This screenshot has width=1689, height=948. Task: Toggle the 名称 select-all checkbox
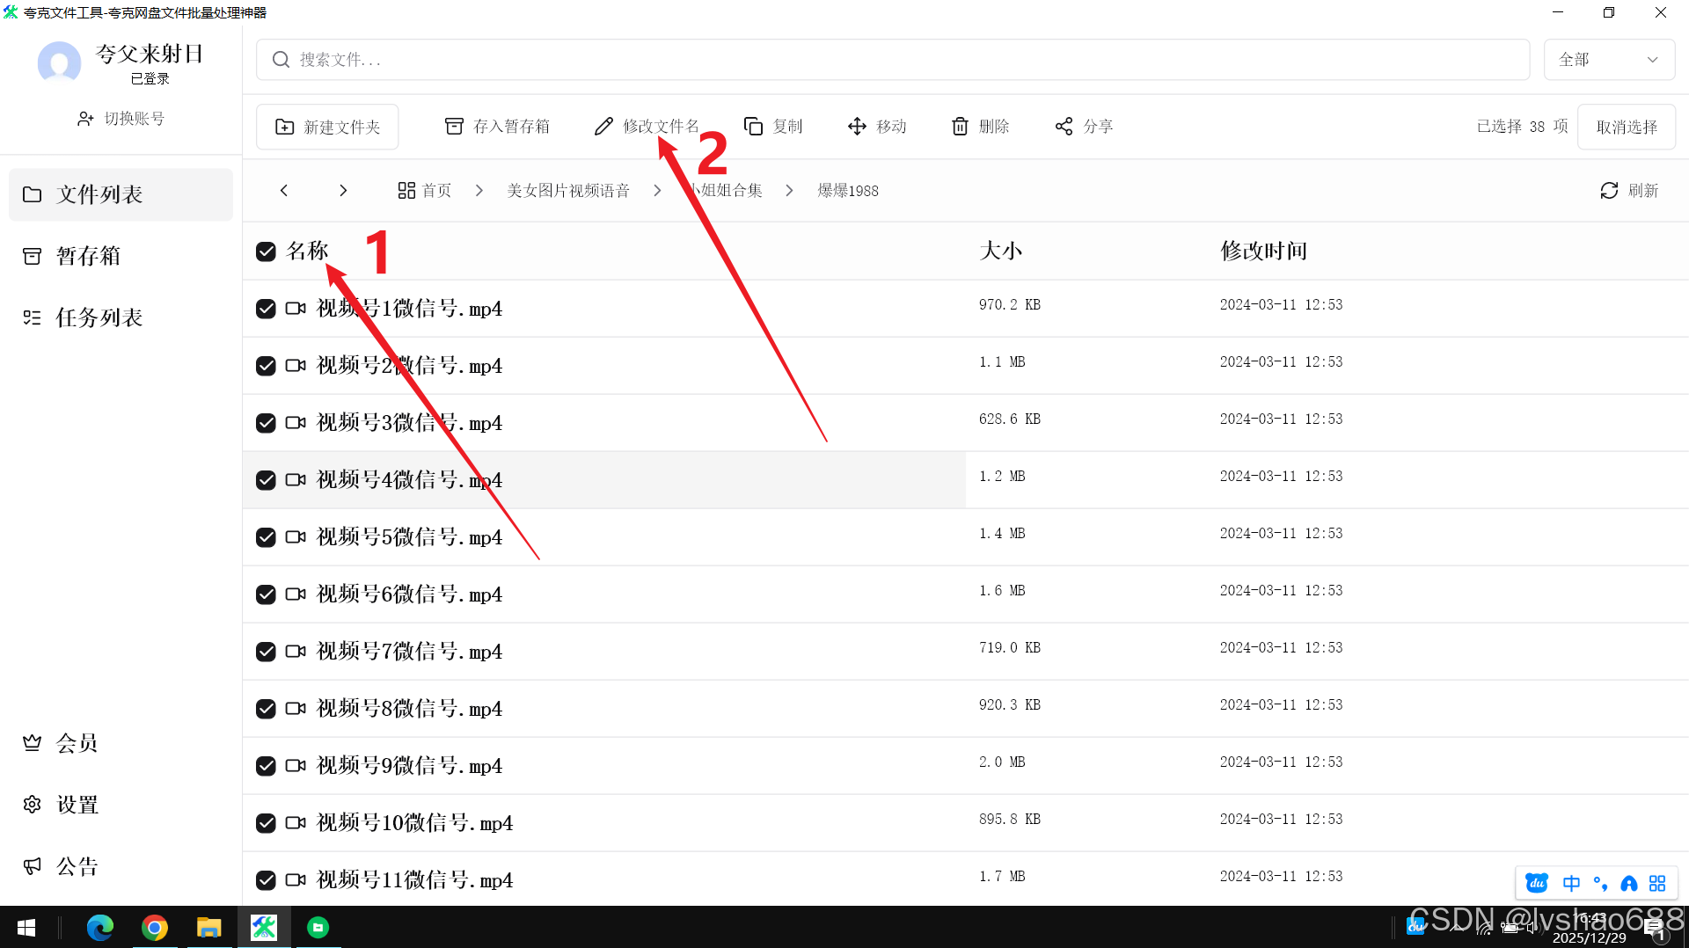tap(266, 252)
